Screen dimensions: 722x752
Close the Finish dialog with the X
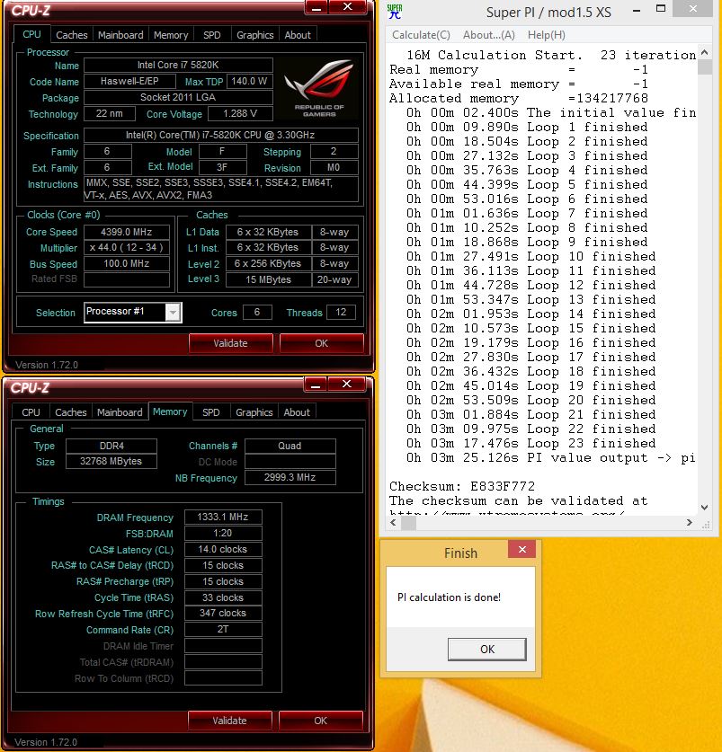pyautogui.click(x=522, y=549)
